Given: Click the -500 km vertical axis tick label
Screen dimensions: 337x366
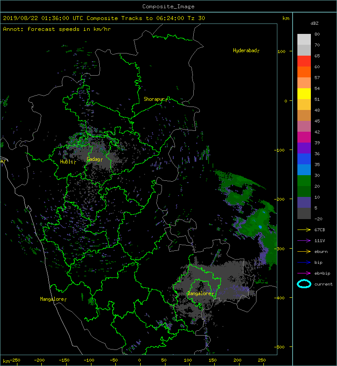Looking at the screenshot, I should (x=280, y=347).
